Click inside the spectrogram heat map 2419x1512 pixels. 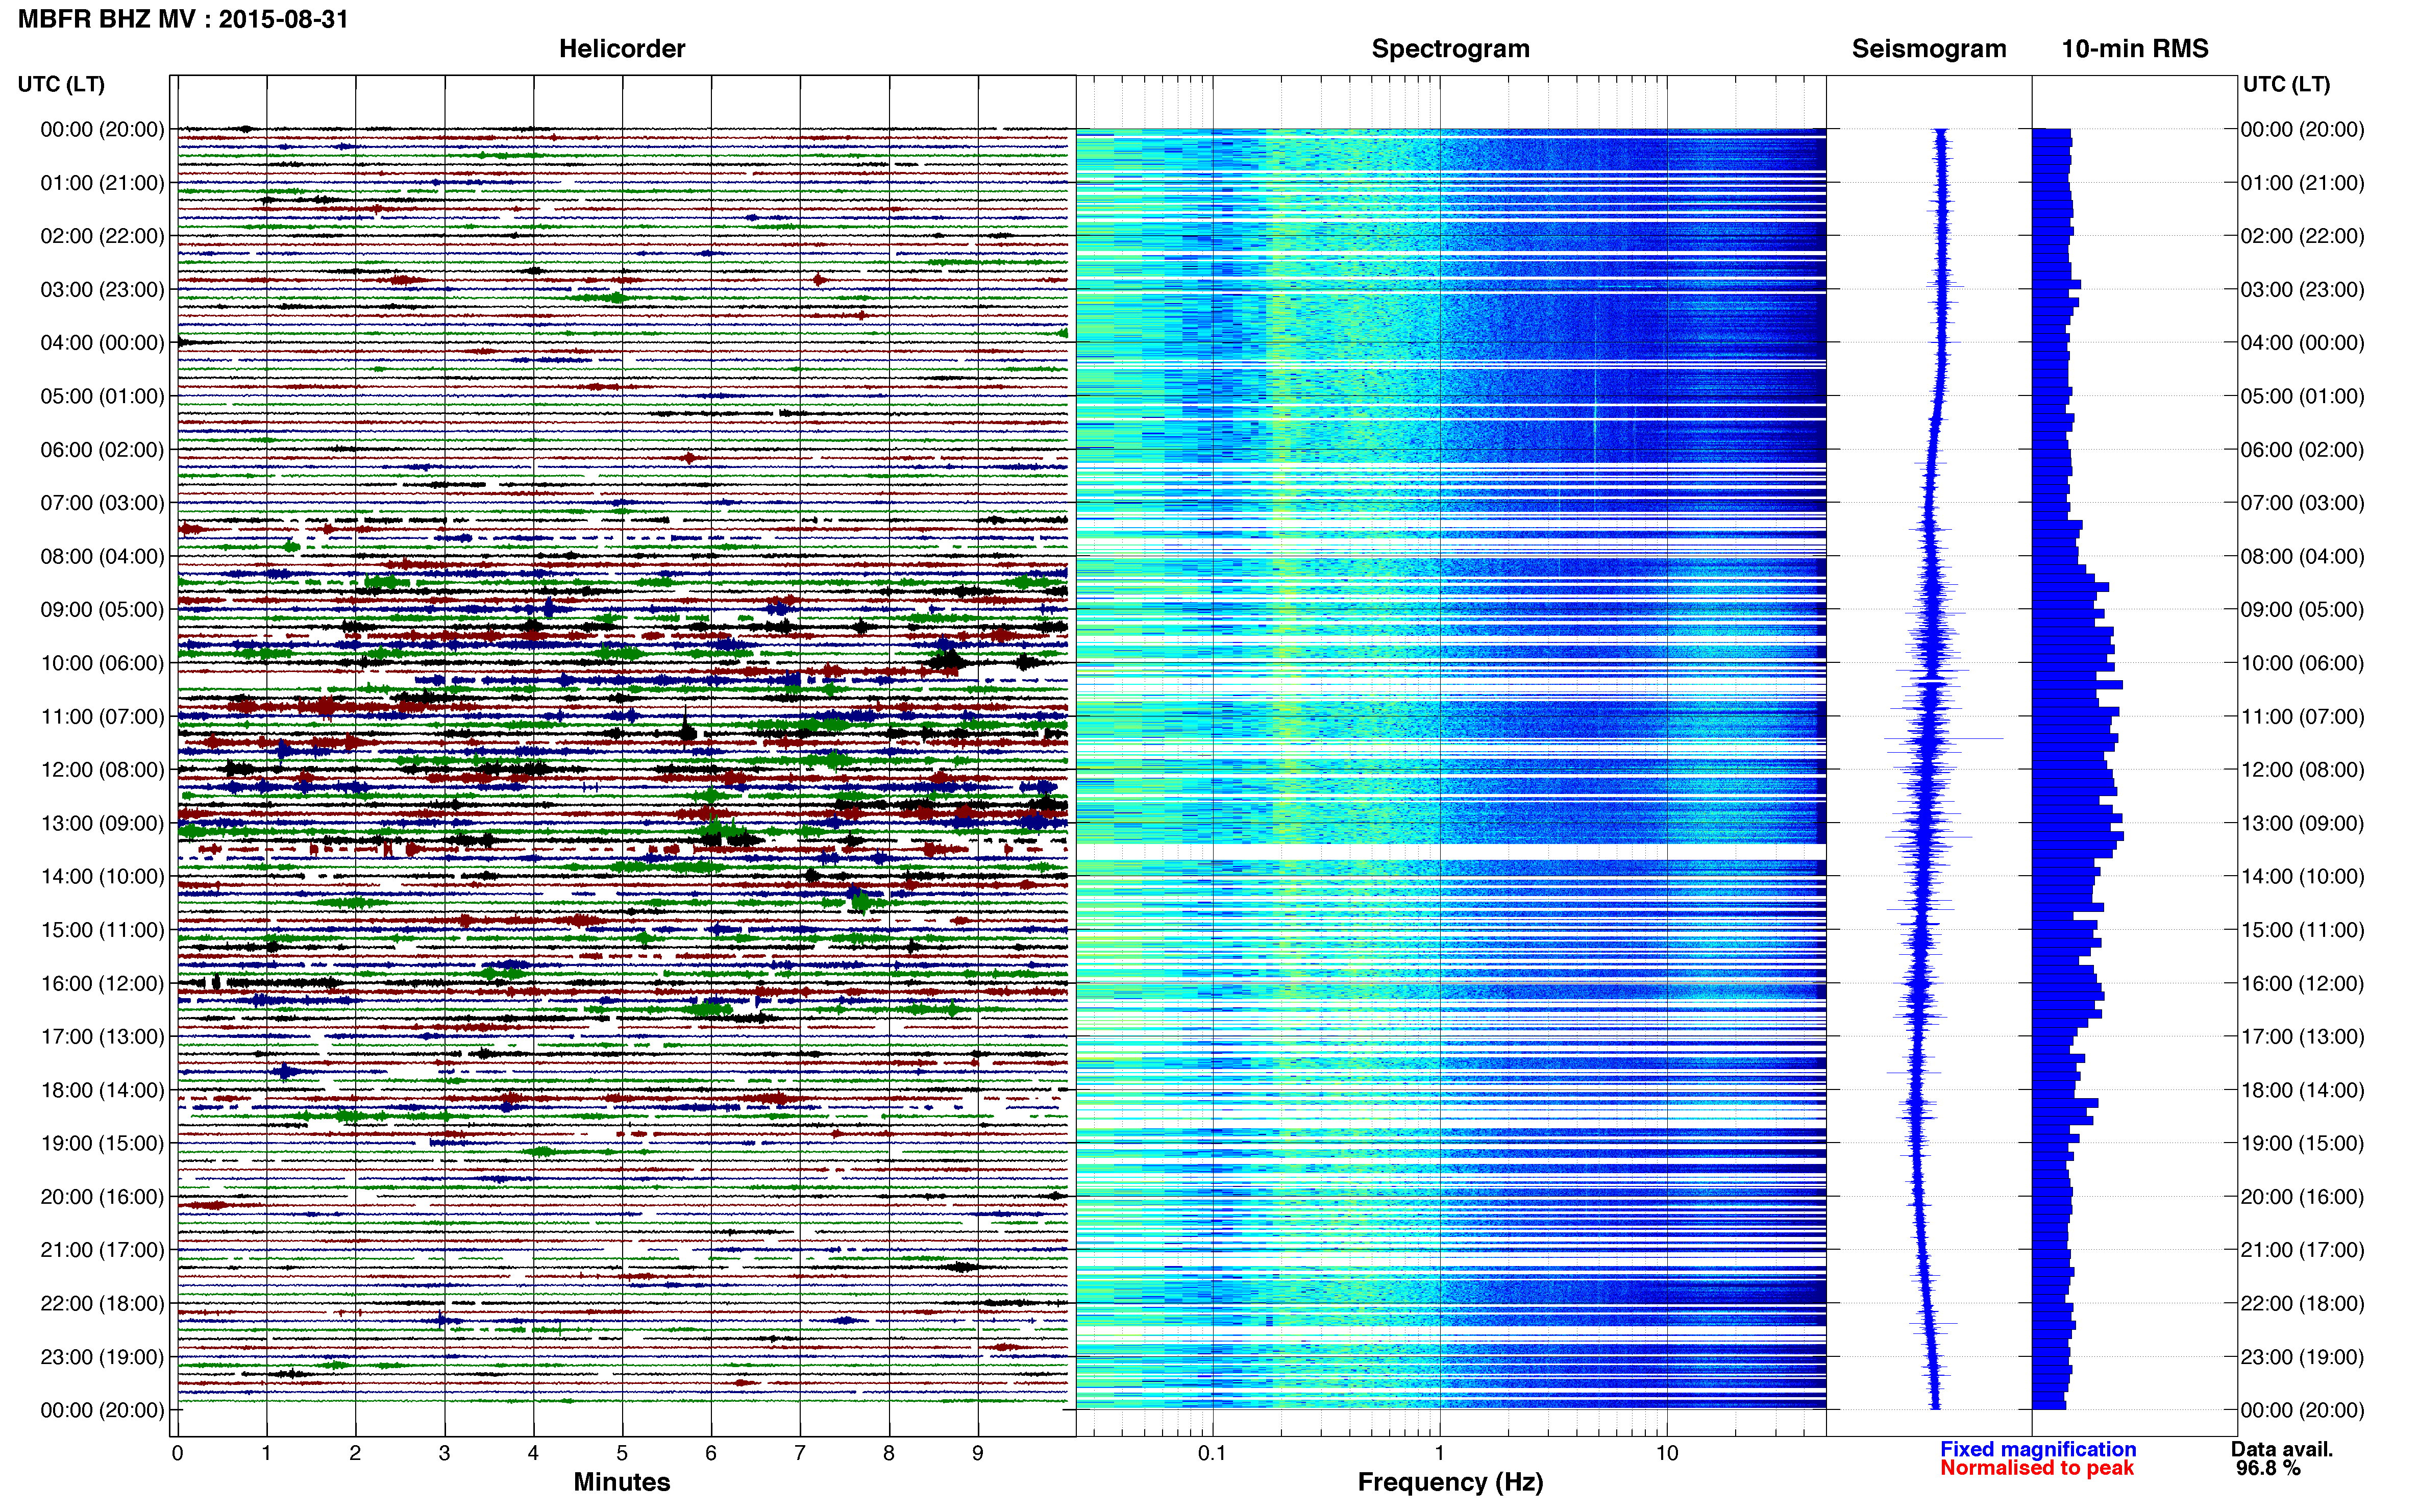click(1451, 769)
